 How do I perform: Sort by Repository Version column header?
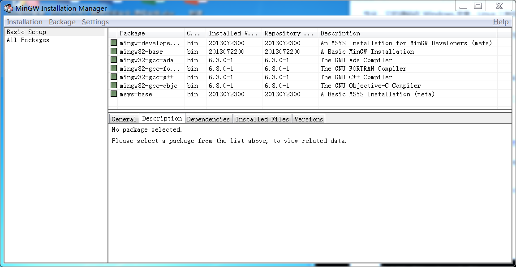tap(290, 33)
